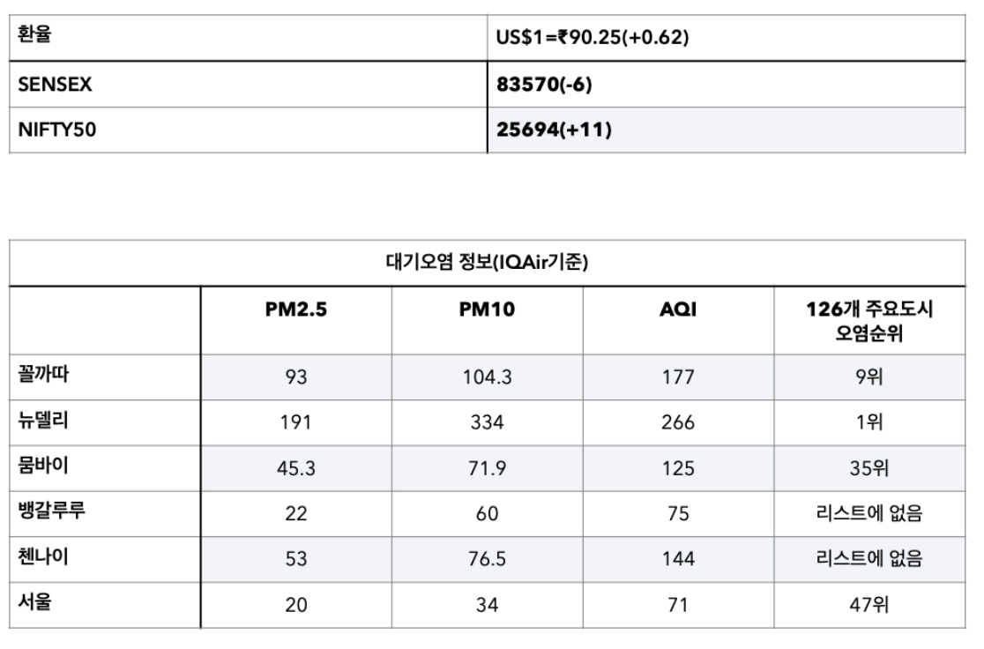Click the SENSEX row label

click(55, 84)
